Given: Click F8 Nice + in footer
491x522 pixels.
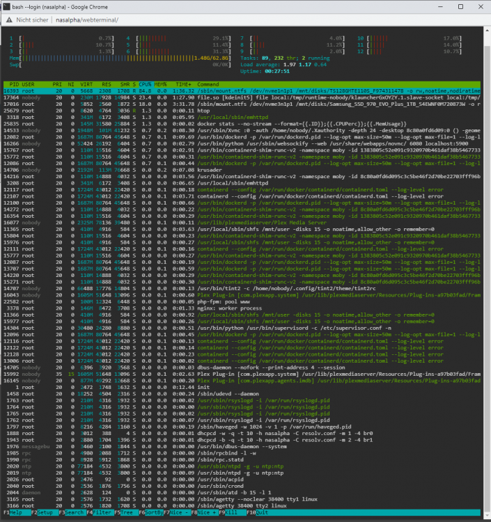Looking at the screenshot, I should click(x=205, y=512).
